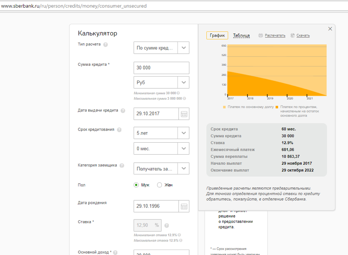Click help icon beside Срок кредитования
348x255 pixels.
[119, 130]
